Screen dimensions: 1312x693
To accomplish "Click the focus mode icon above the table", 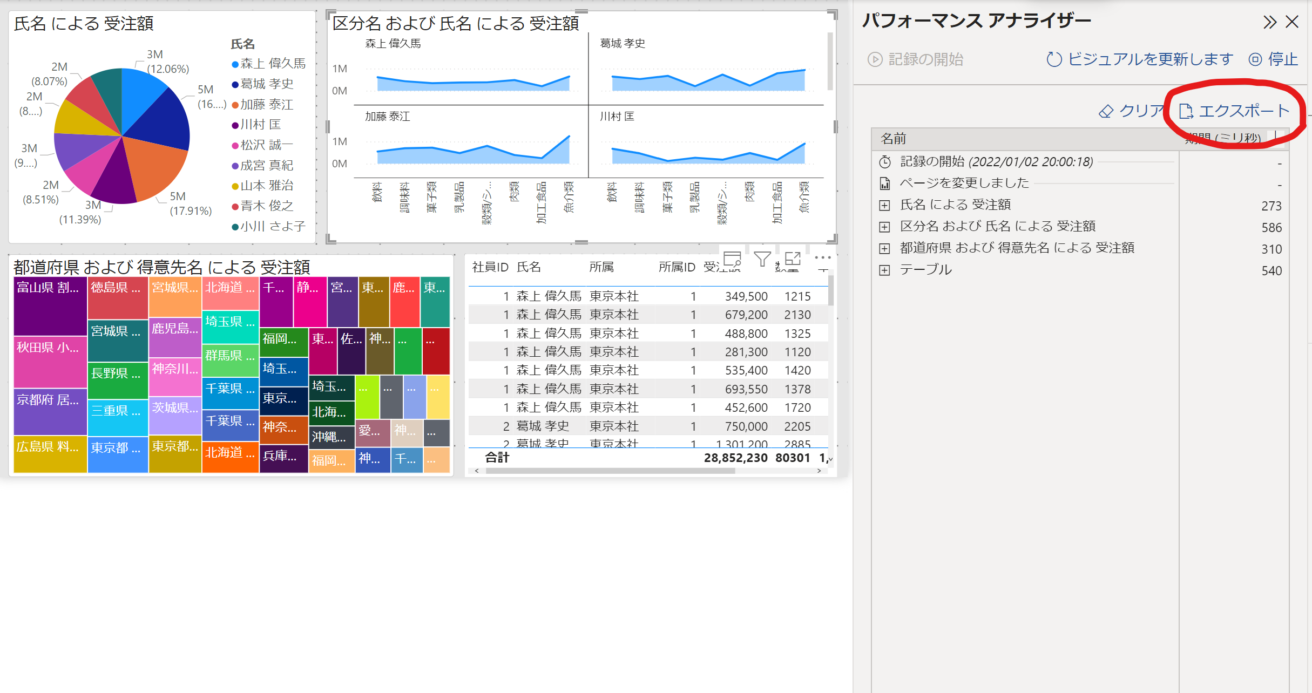I will (x=792, y=259).
